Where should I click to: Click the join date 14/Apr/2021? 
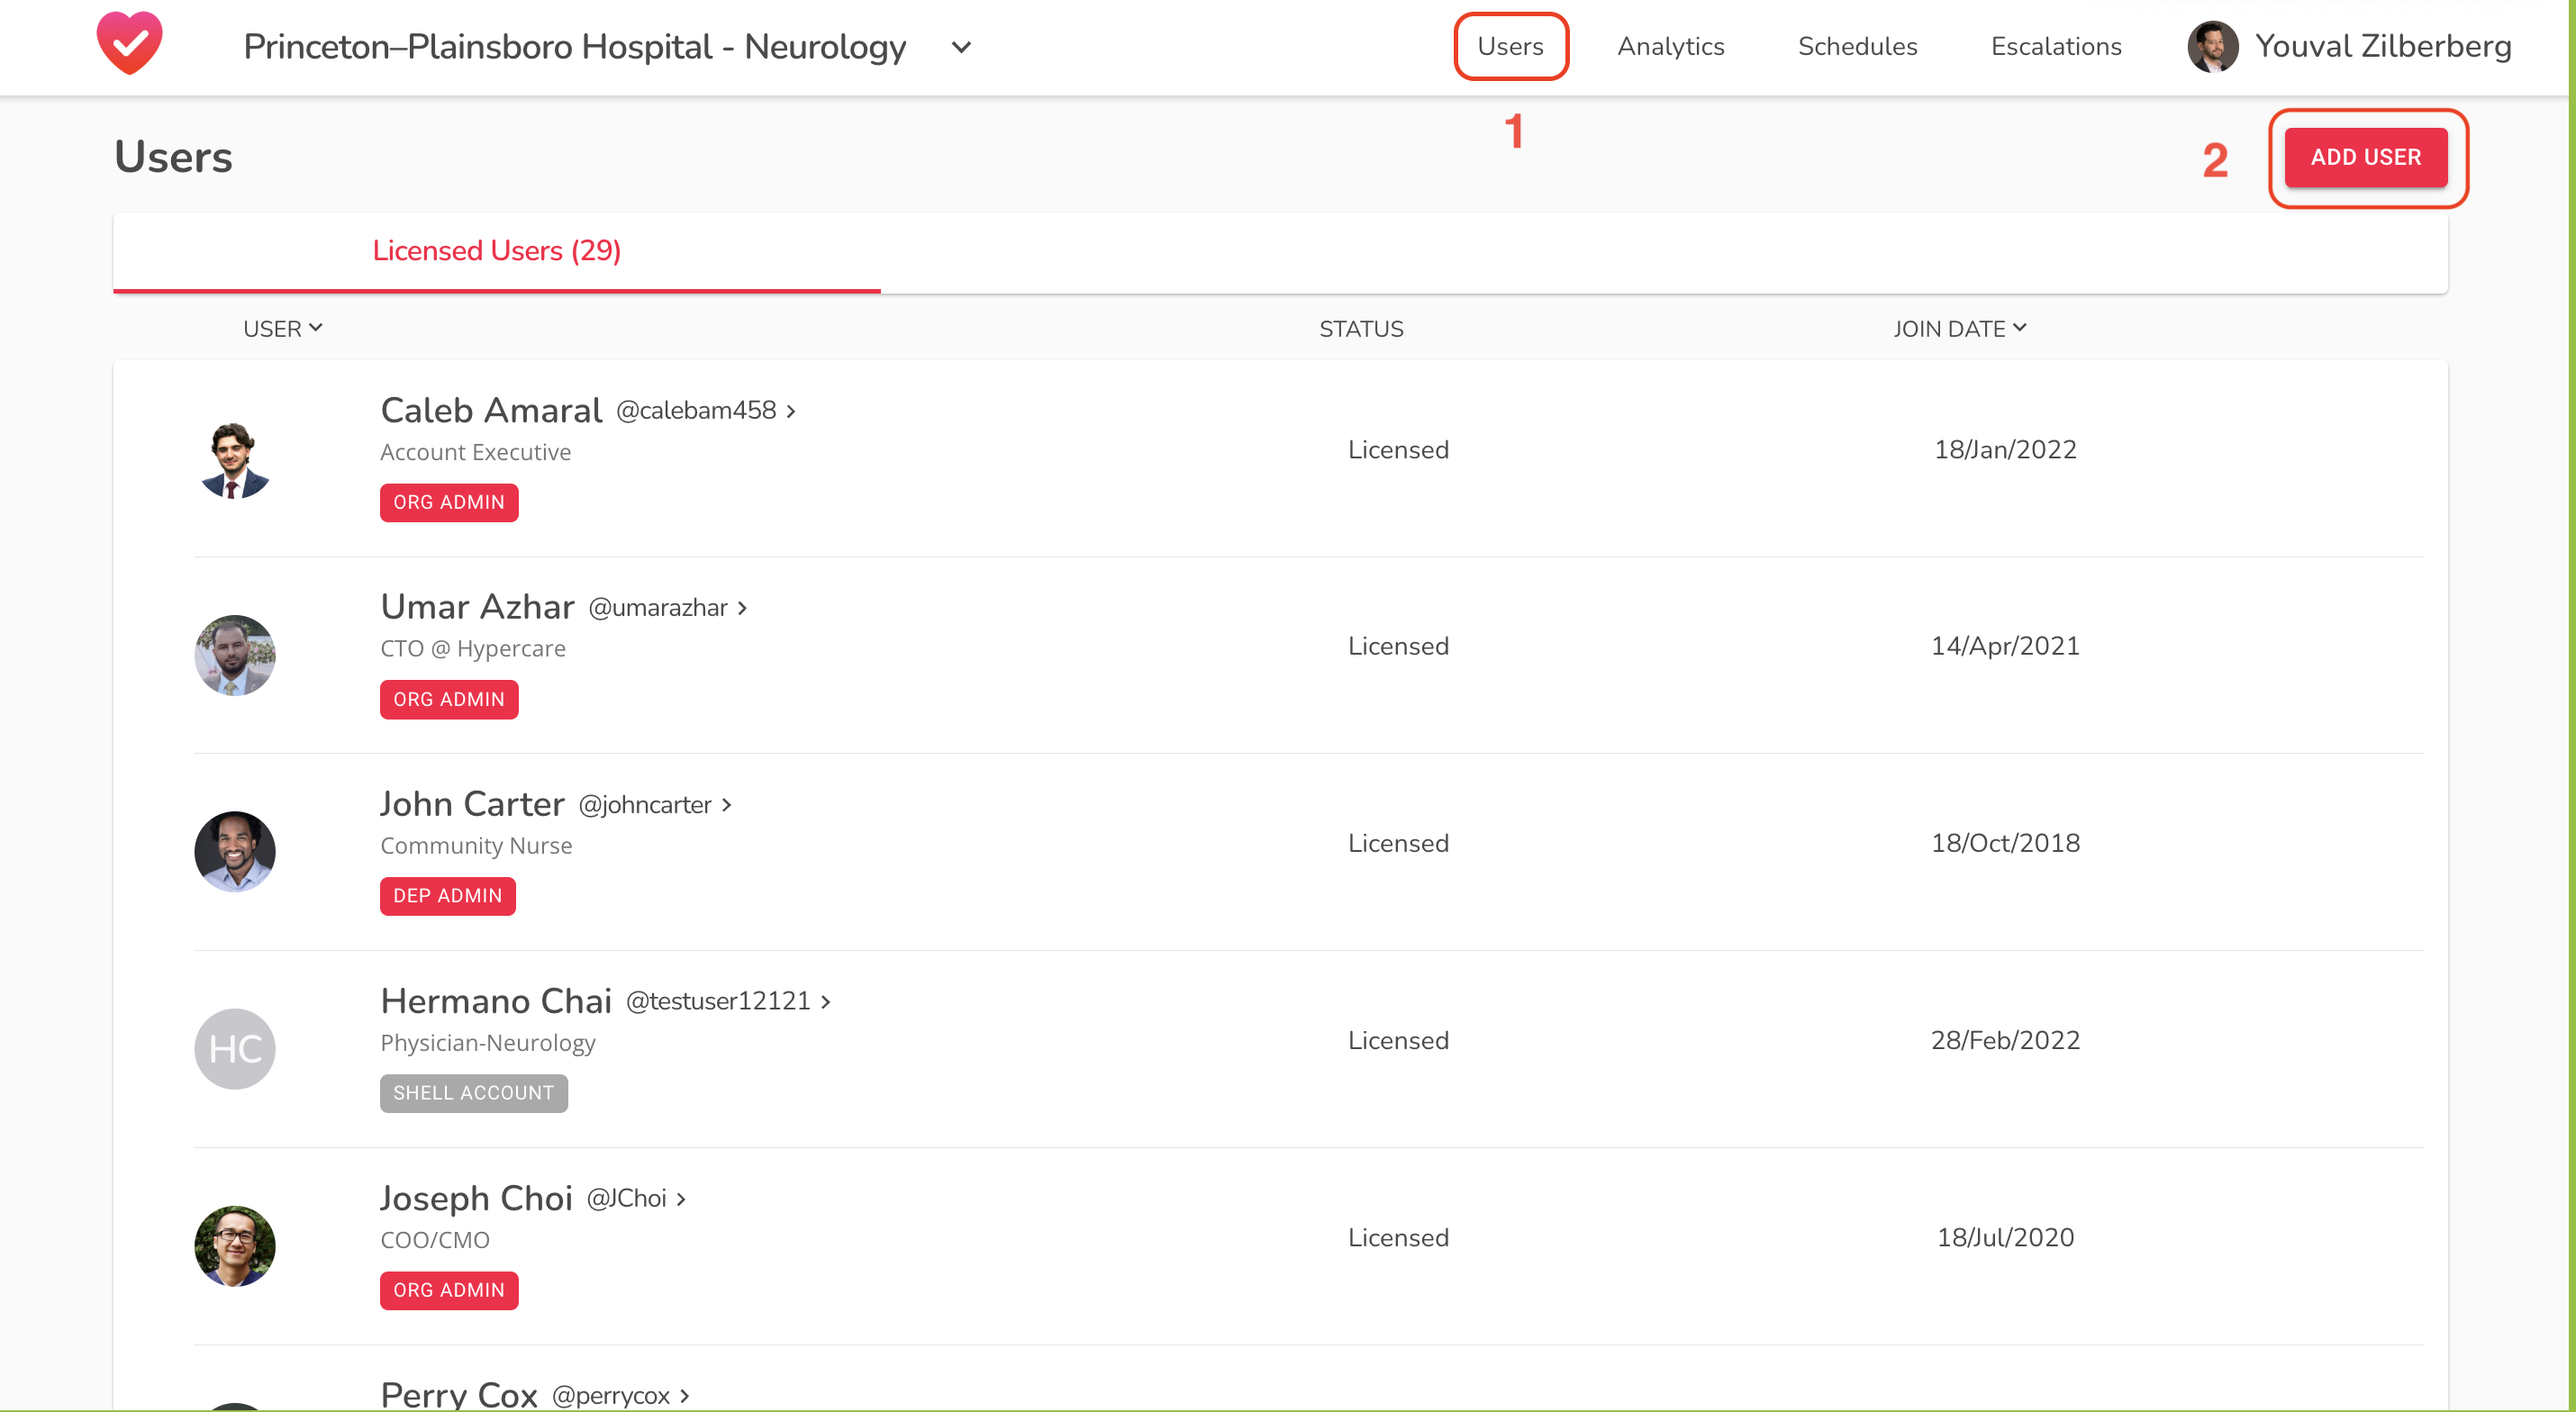point(2005,646)
